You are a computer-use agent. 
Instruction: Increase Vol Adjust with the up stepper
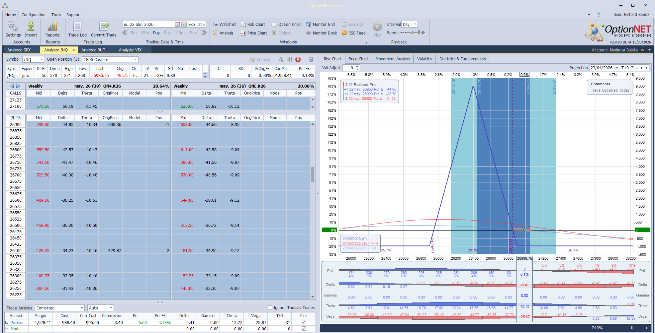(357, 66)
